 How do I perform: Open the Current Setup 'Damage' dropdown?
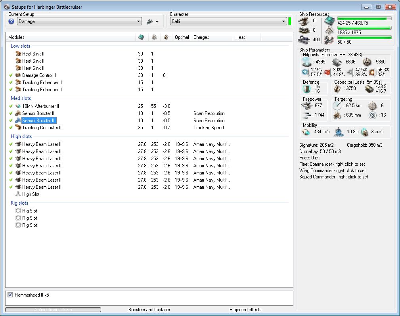tap(79, 21)
